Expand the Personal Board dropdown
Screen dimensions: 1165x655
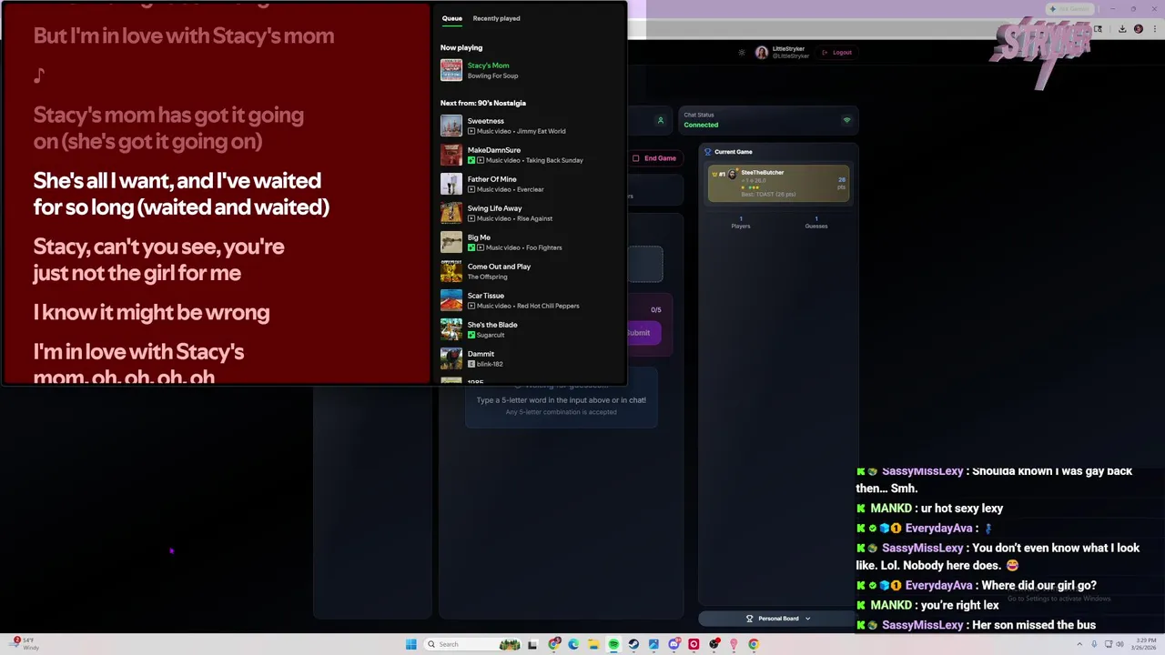pos(778,619)
